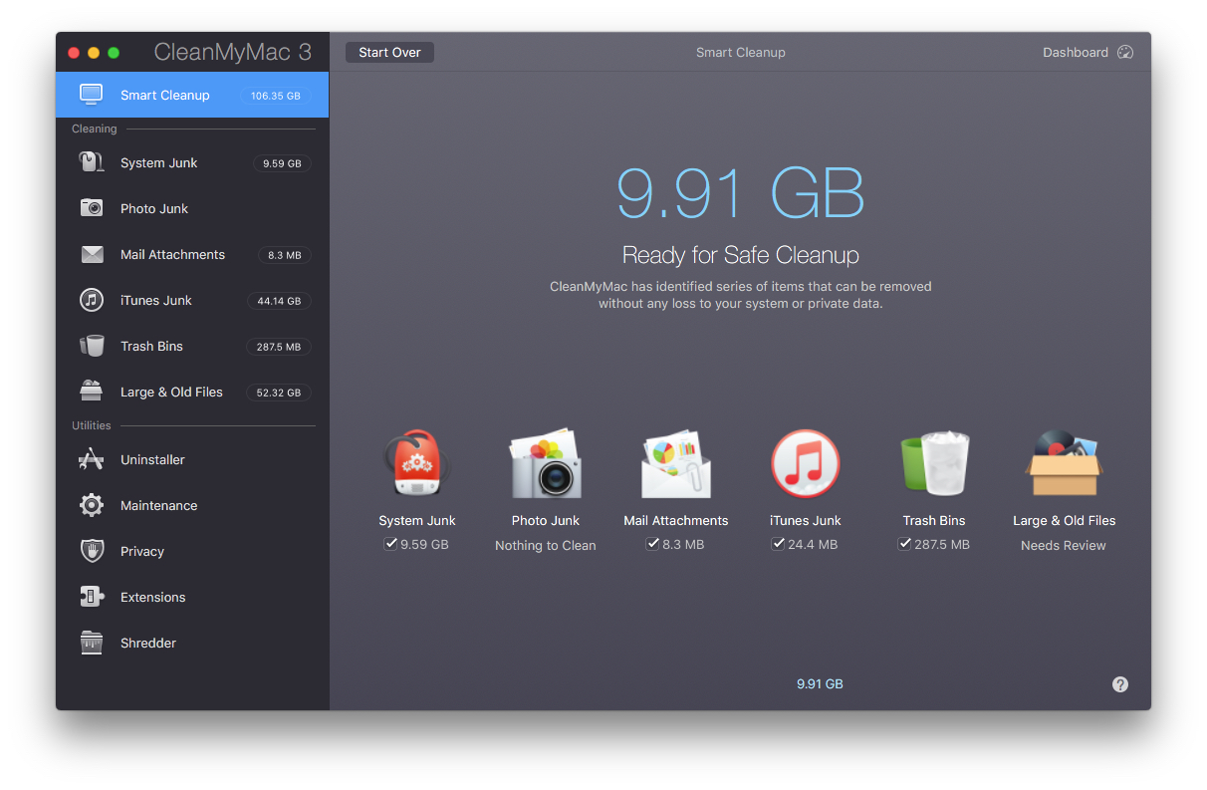The height and width of the screenshot is (790, 1207).
Task: Click the Shredder sidebar icon
Action: (92, 643)
